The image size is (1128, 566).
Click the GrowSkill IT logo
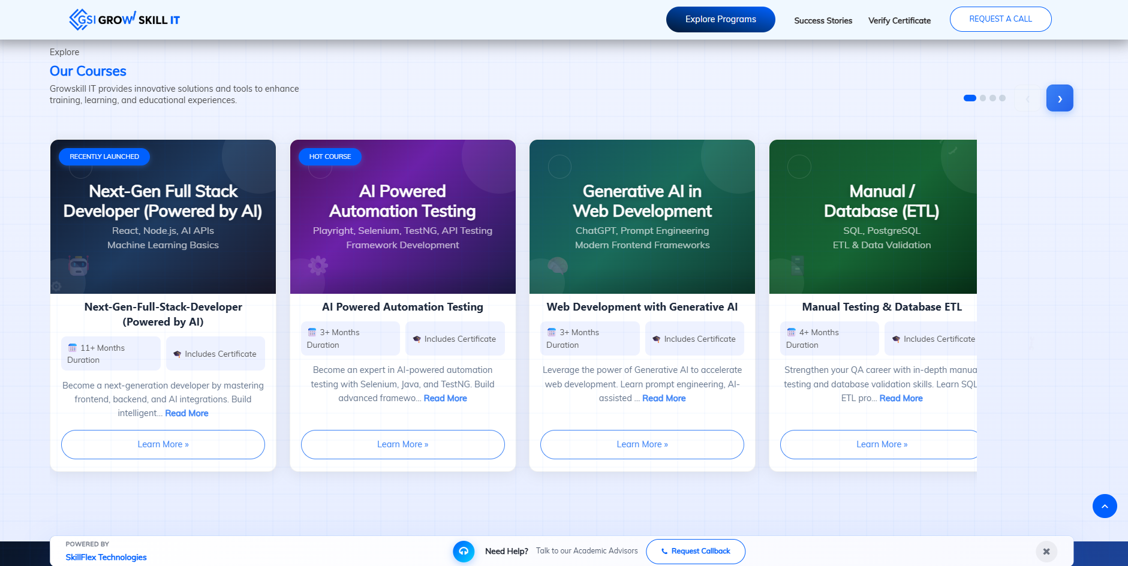124,20
